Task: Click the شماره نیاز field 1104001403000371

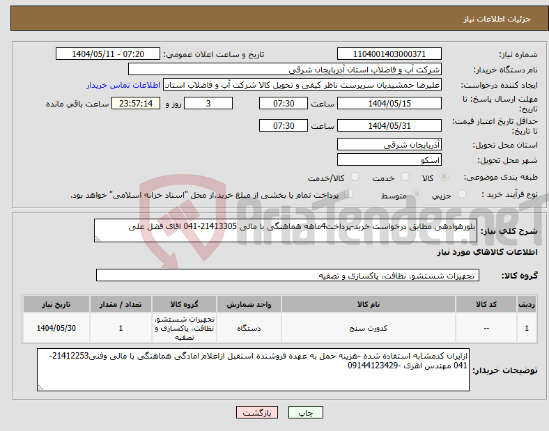Action: coord(389,54)
